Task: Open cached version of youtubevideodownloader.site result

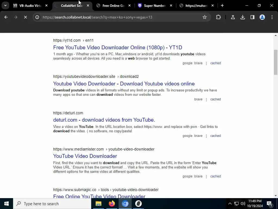Action: [x=215, y=99]
